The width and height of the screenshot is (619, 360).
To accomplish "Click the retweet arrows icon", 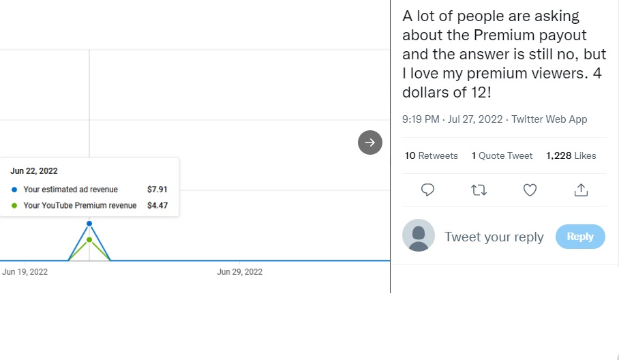I will 479,190.
